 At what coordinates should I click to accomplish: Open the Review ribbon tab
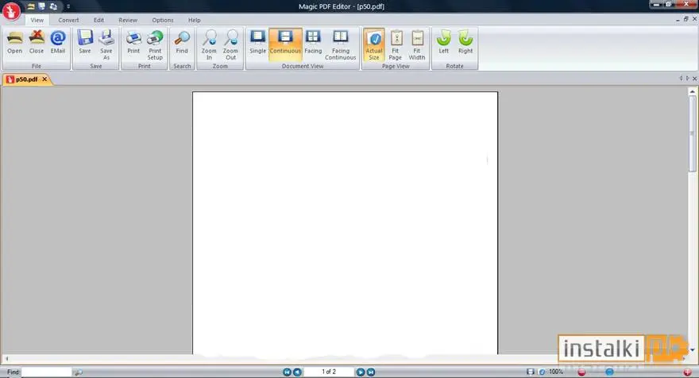coord(128,20)
